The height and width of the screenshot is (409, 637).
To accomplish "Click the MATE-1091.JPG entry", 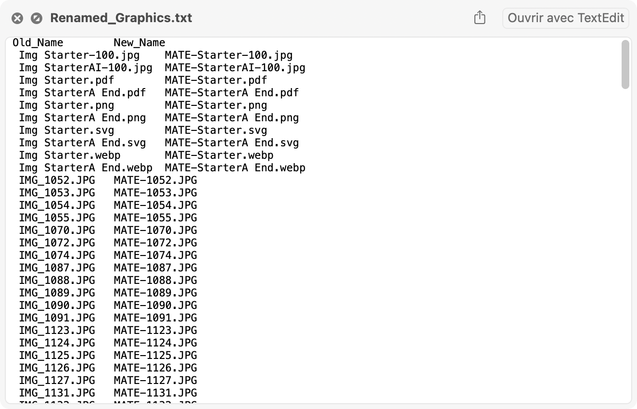I will click(x=155, y=318).
